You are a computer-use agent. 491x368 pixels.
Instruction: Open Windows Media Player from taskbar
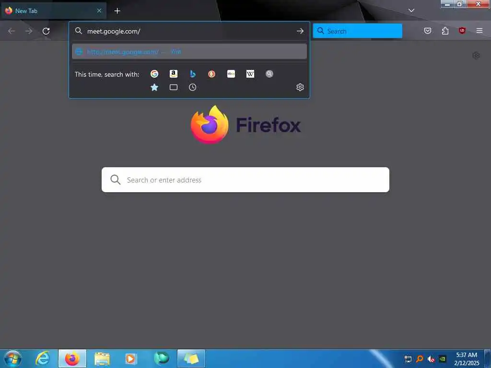(x=130, y=358)
